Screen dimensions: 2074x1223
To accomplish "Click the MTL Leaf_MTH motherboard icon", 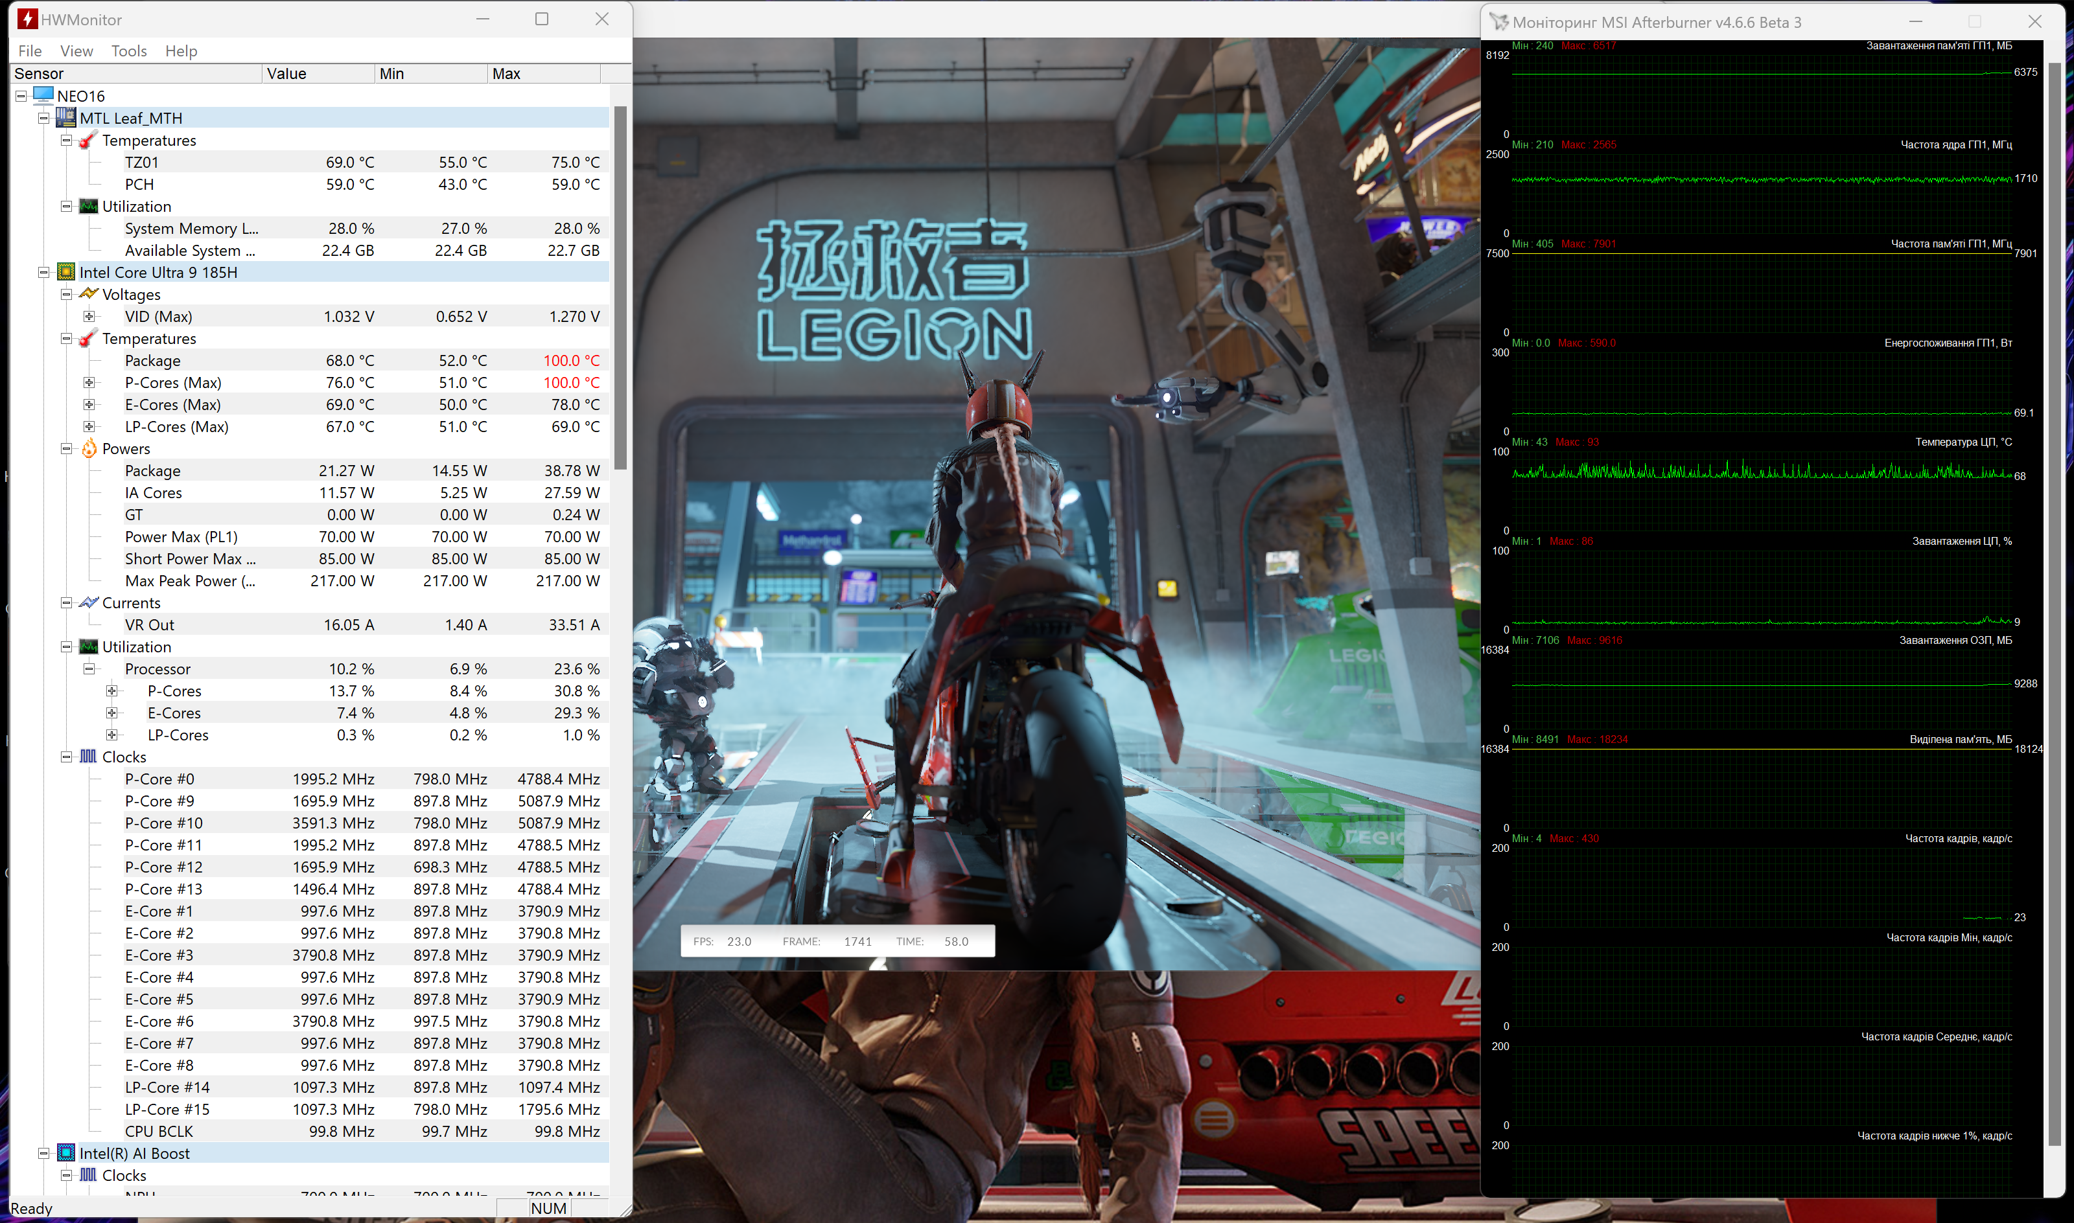I will [66, 118].
